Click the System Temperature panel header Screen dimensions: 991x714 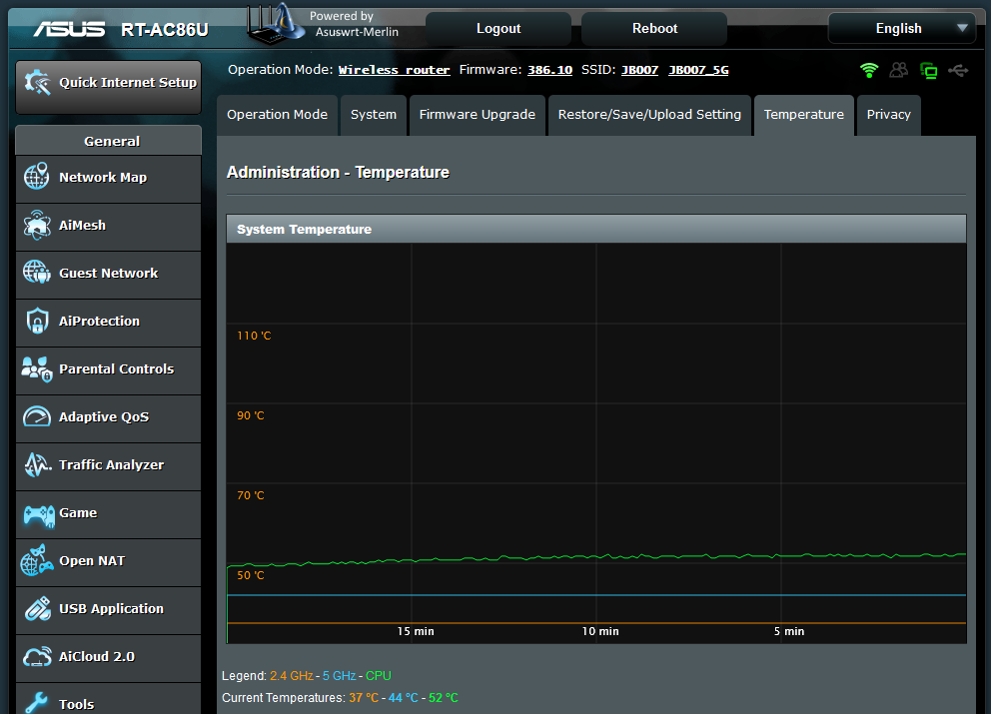point(596,229)
